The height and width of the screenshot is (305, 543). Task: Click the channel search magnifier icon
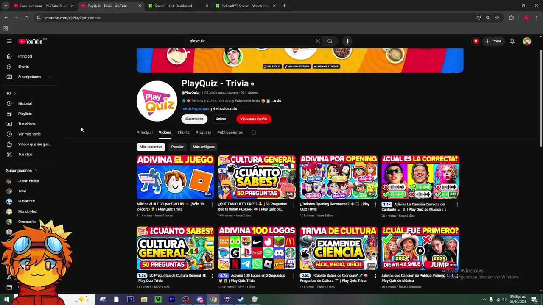[x=254, y=133]
